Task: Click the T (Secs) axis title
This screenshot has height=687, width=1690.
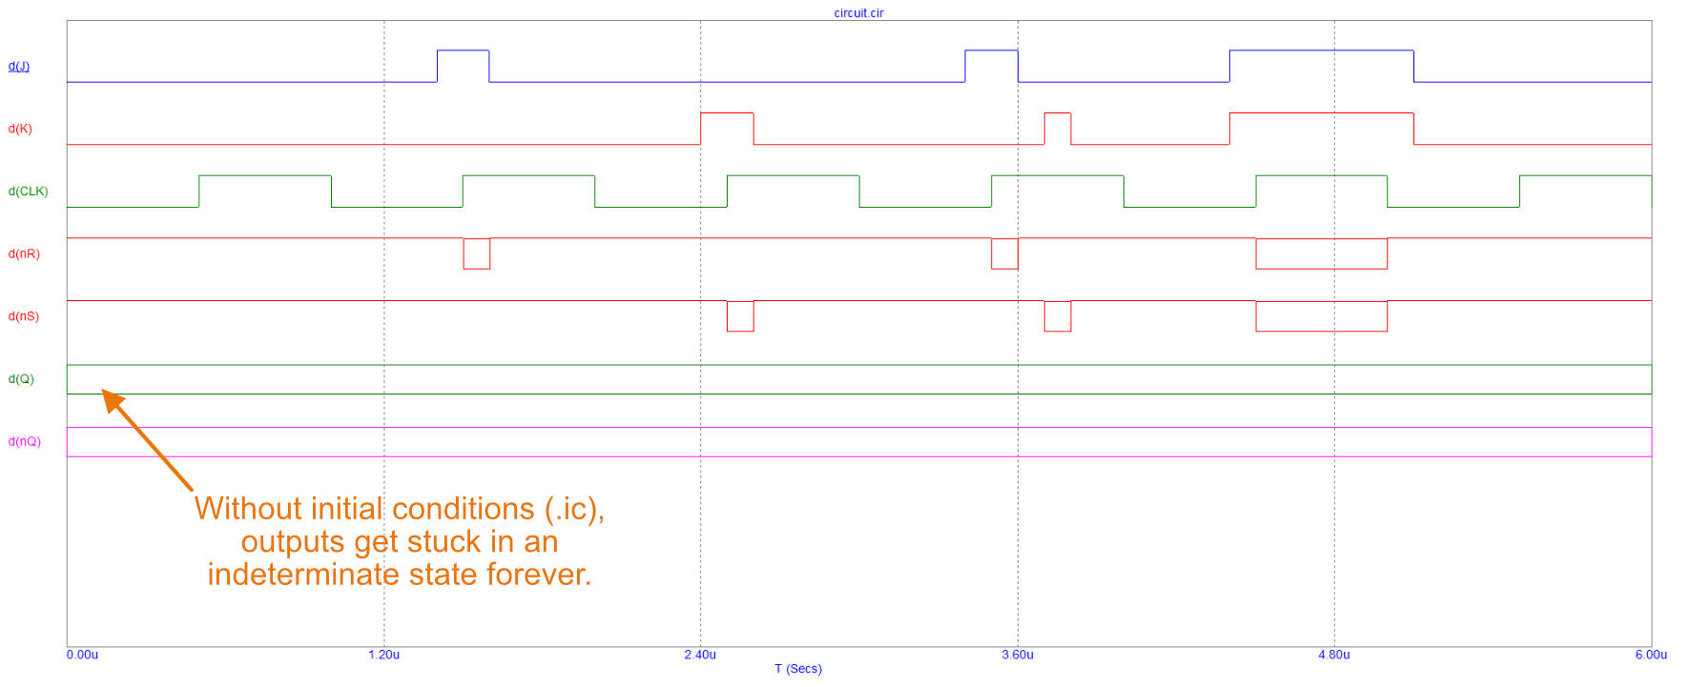Action: click(x=797, y=669)
